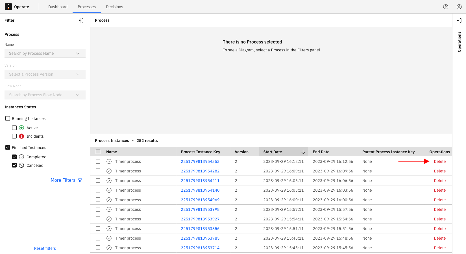The image size is (466, 254).
Task: Delete instance 2251799813953998
Action: (440, 209)
